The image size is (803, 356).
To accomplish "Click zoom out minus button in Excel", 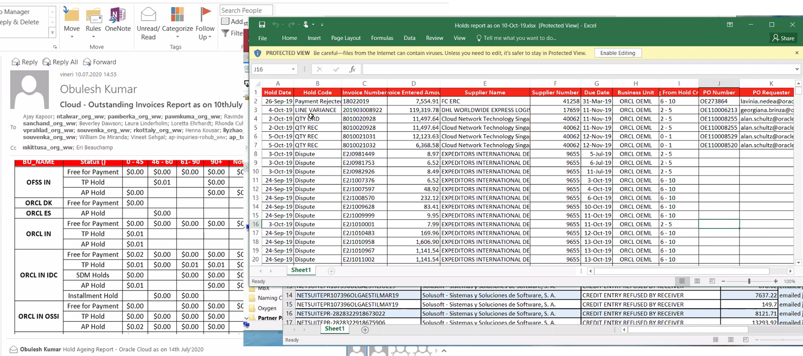I will coord(723,281).
